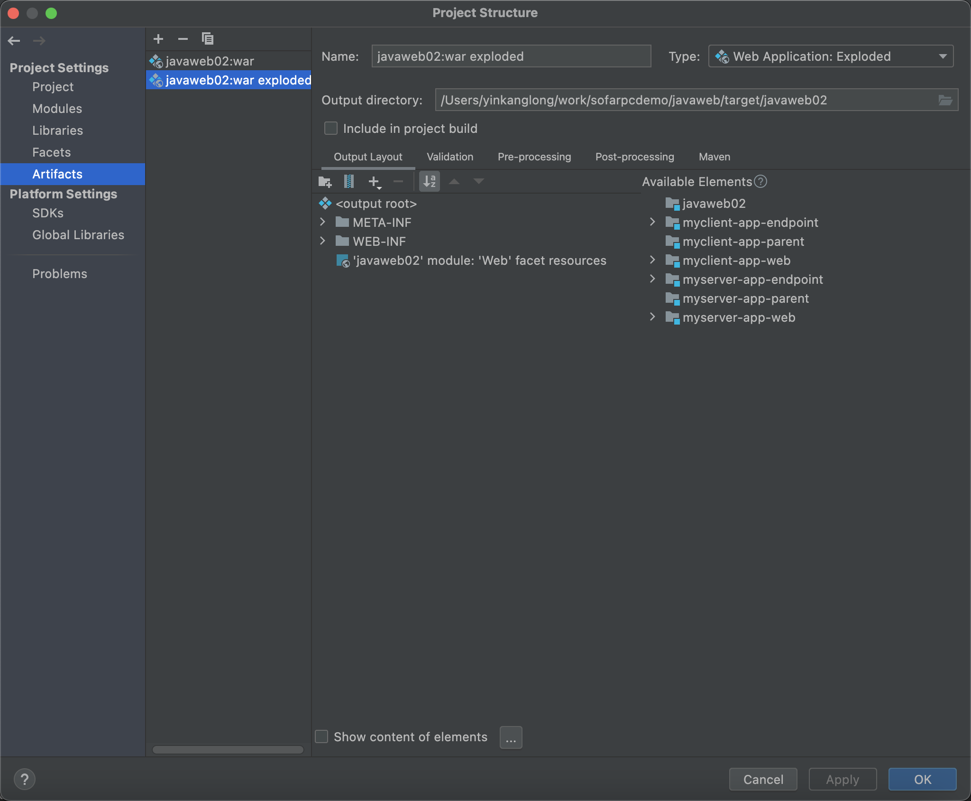
Task: Click the back navigation arrow
Action: (x=14, y=41)
